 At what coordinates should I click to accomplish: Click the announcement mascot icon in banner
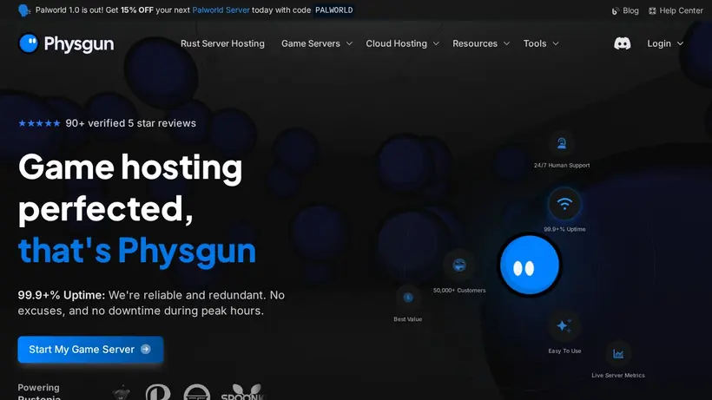[24, 10]
